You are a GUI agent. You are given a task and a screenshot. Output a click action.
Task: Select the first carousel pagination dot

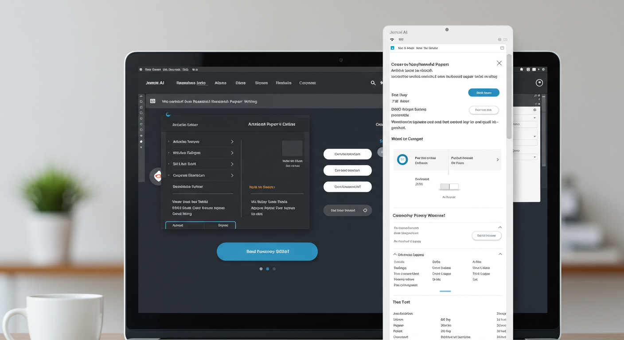[261, 269]
